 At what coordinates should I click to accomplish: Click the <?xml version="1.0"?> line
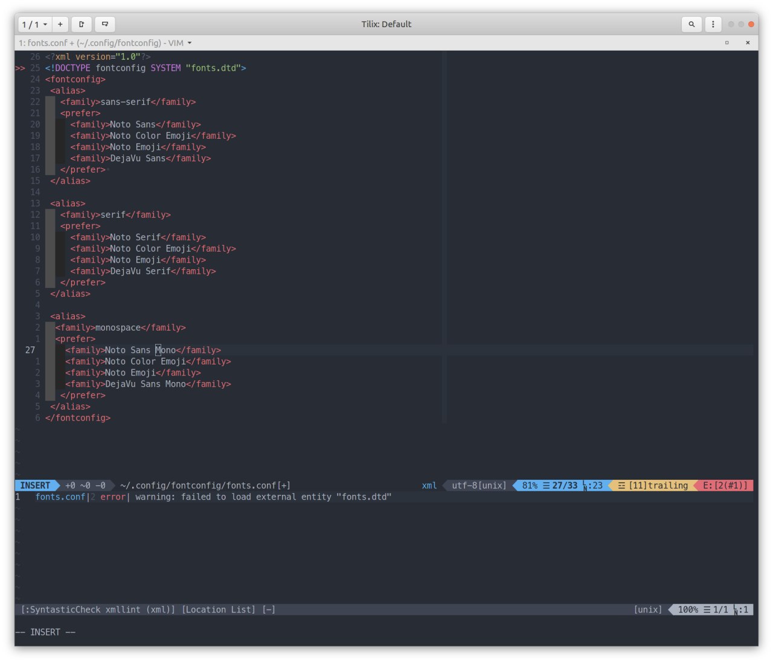98,57
